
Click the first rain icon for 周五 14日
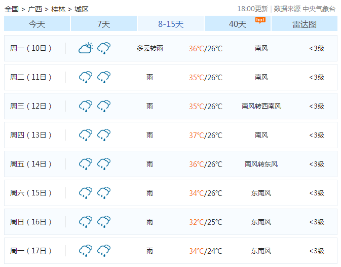(x=86, y=164)
